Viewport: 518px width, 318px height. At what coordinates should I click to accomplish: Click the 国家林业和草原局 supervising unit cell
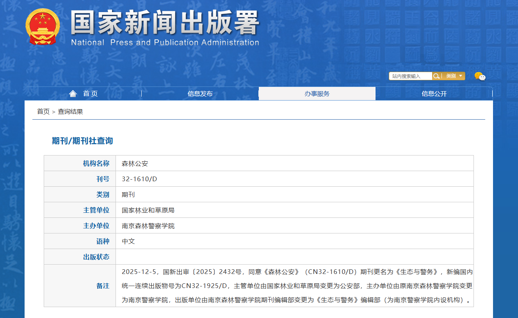(148, 210)
